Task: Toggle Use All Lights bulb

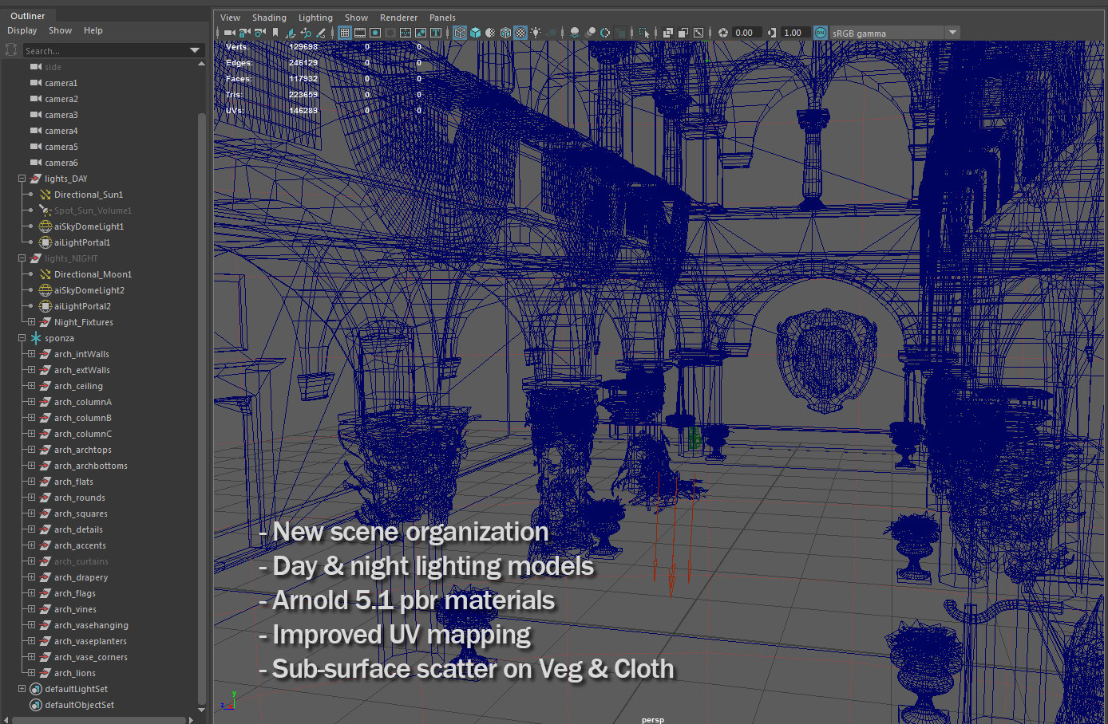Action: pos(536,33)
